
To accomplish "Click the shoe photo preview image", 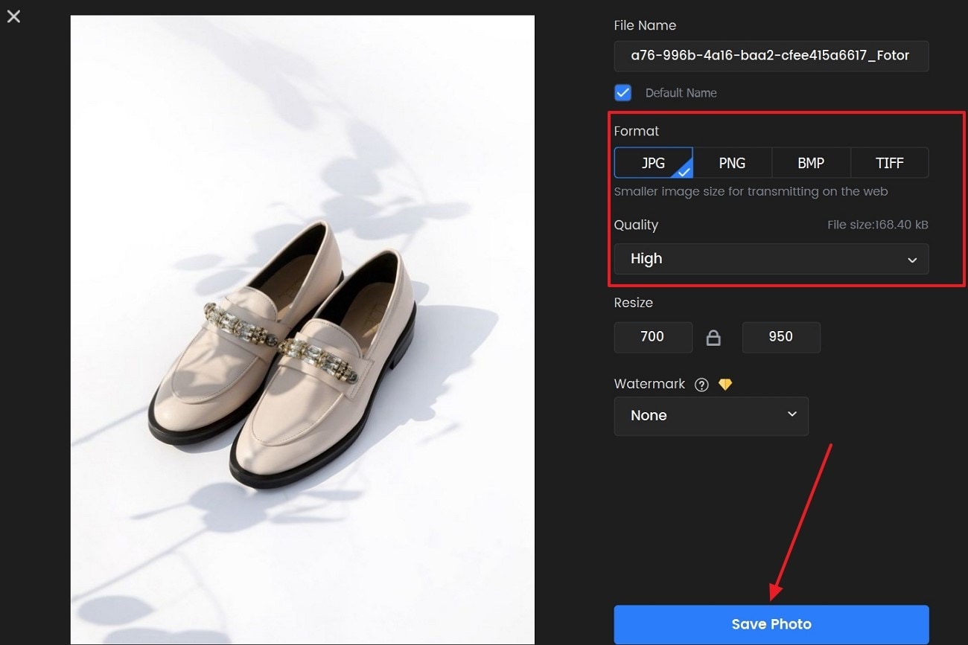I will pyautogui.click(x=302, y=329).
